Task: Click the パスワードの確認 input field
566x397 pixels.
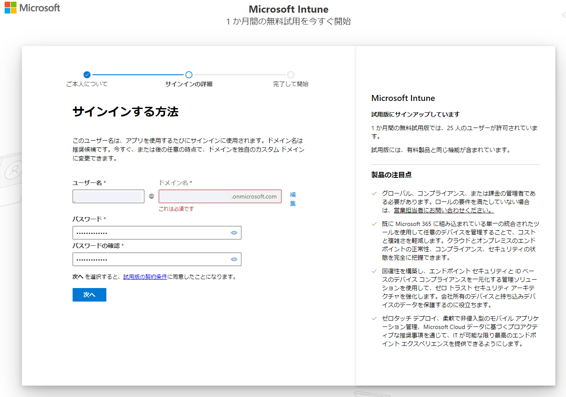Action: (157, 259)
